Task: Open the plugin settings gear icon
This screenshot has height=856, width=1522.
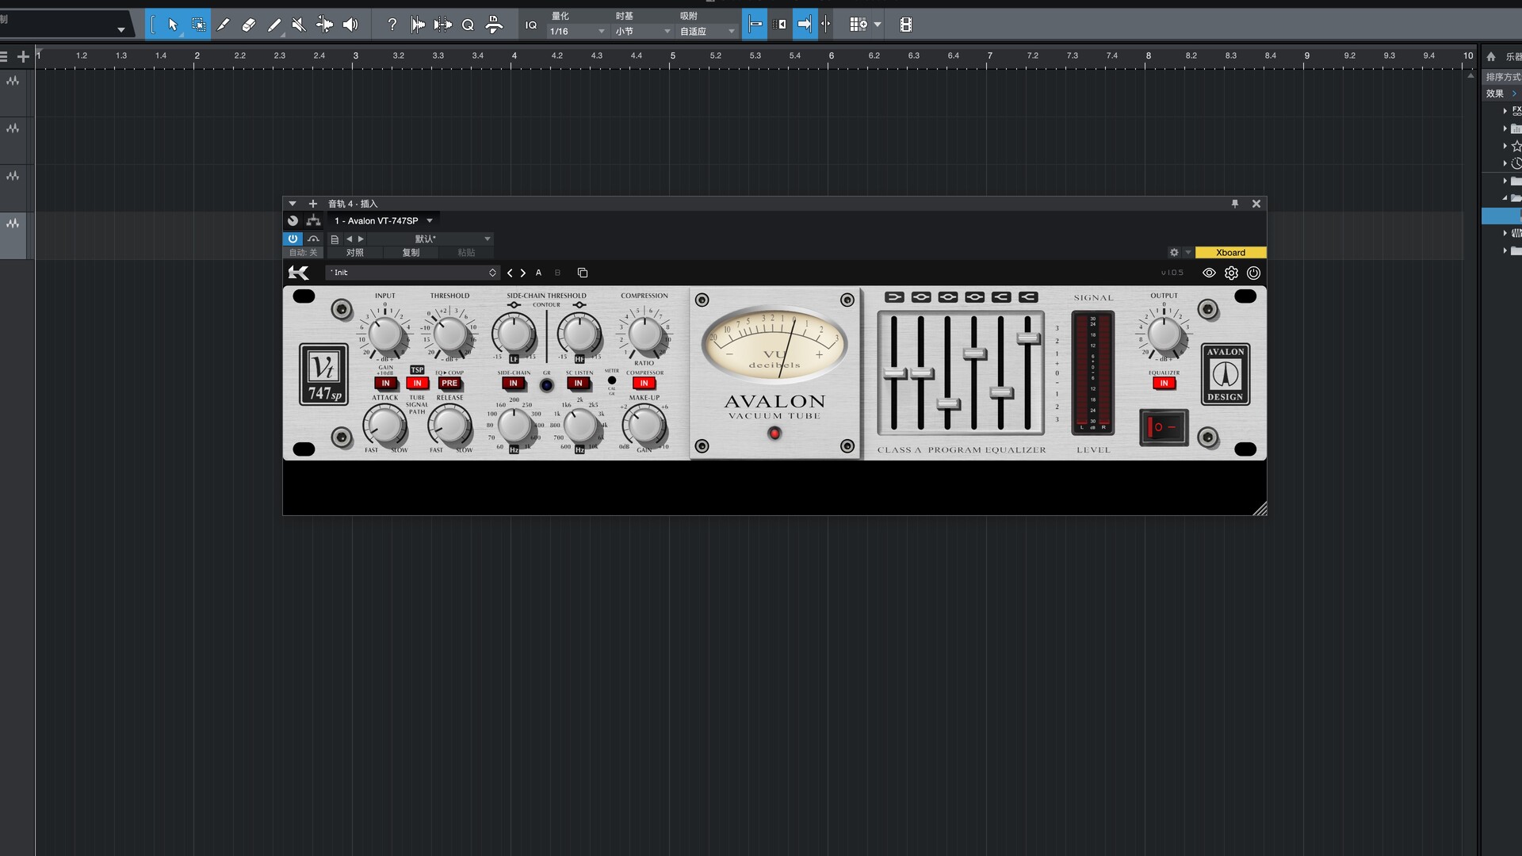Action: (1231, 273)
